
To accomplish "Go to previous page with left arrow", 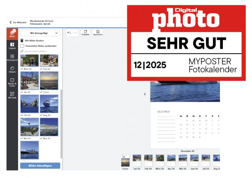I will 145,94.
